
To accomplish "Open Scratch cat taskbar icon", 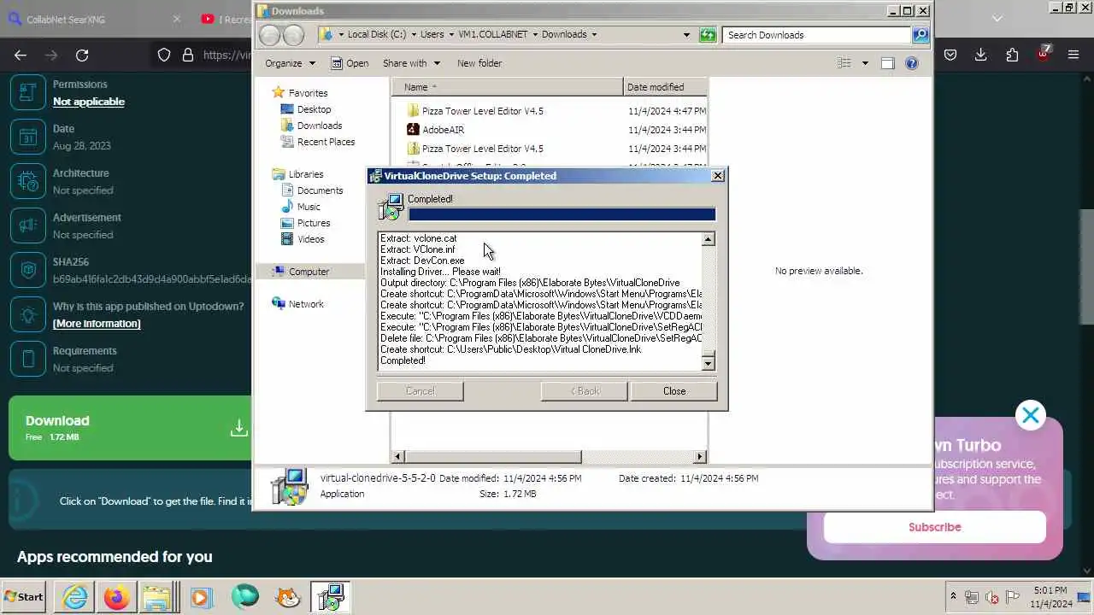I will (287, 597).
